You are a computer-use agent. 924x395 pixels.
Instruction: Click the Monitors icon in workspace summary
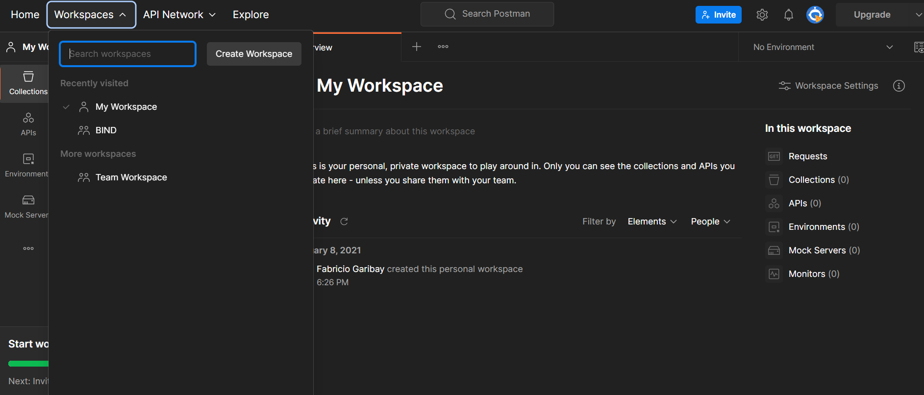click(774, 274)
